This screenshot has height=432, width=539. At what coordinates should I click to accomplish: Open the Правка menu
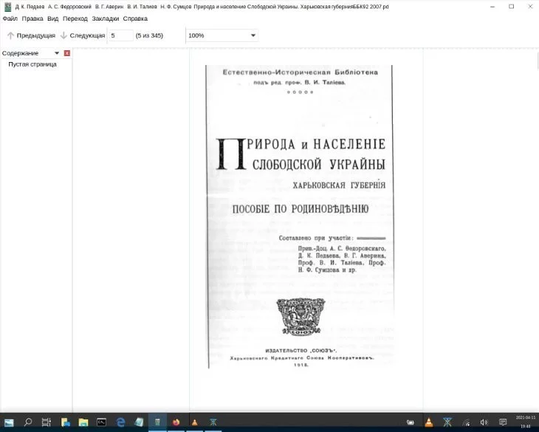[x=32, y=18]
